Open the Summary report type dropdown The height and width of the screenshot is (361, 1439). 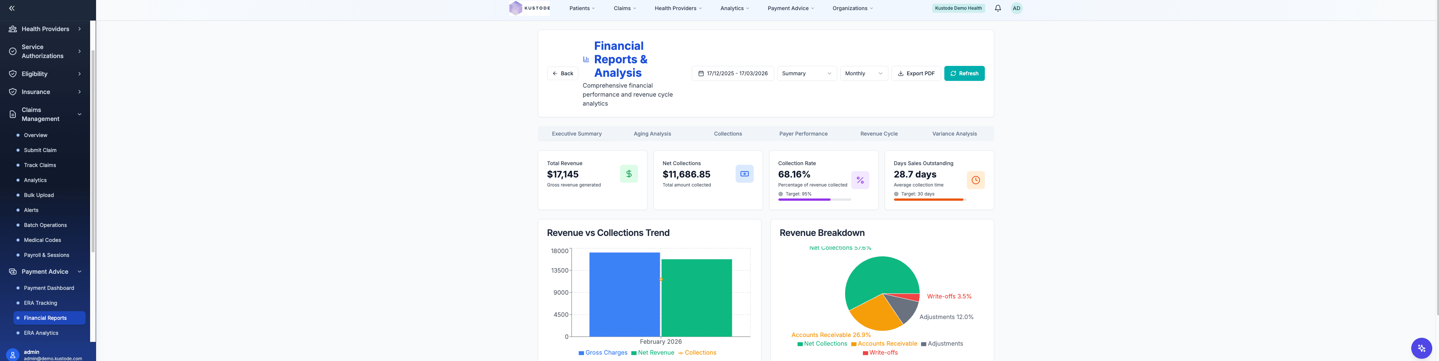point(806,73)
